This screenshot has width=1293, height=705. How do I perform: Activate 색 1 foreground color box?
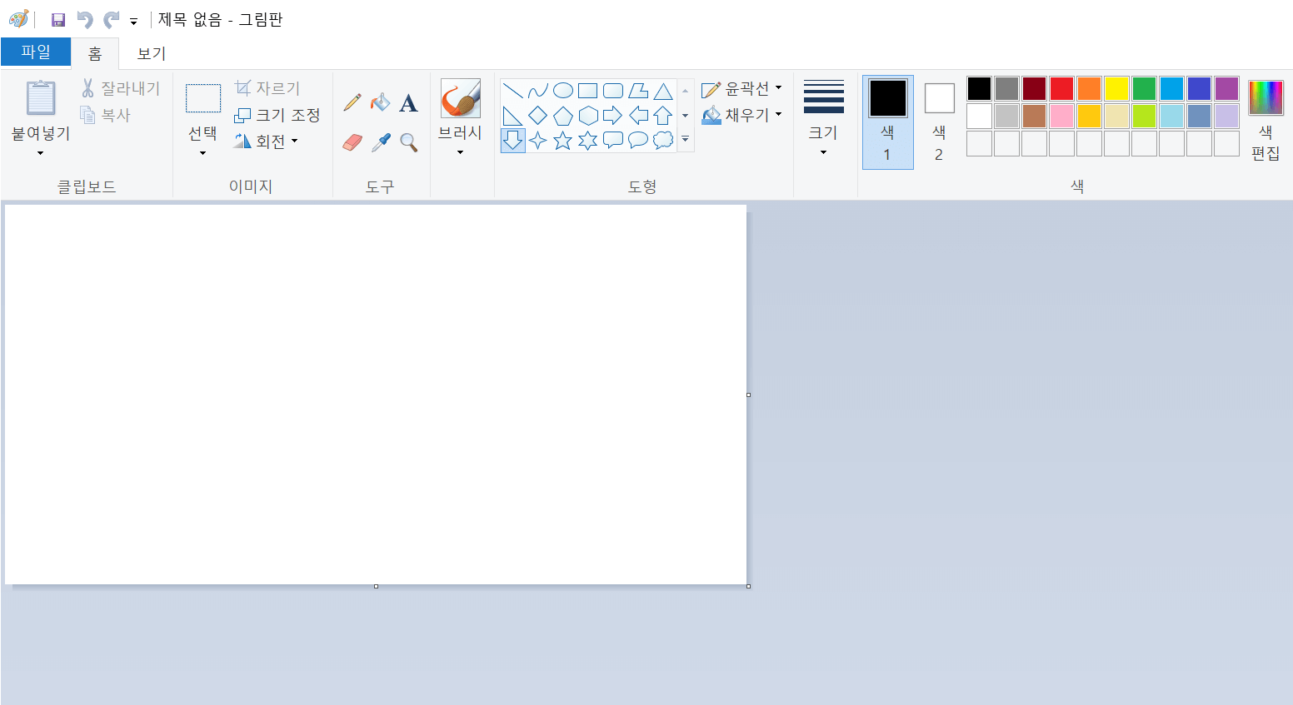(x=888, y=122)
